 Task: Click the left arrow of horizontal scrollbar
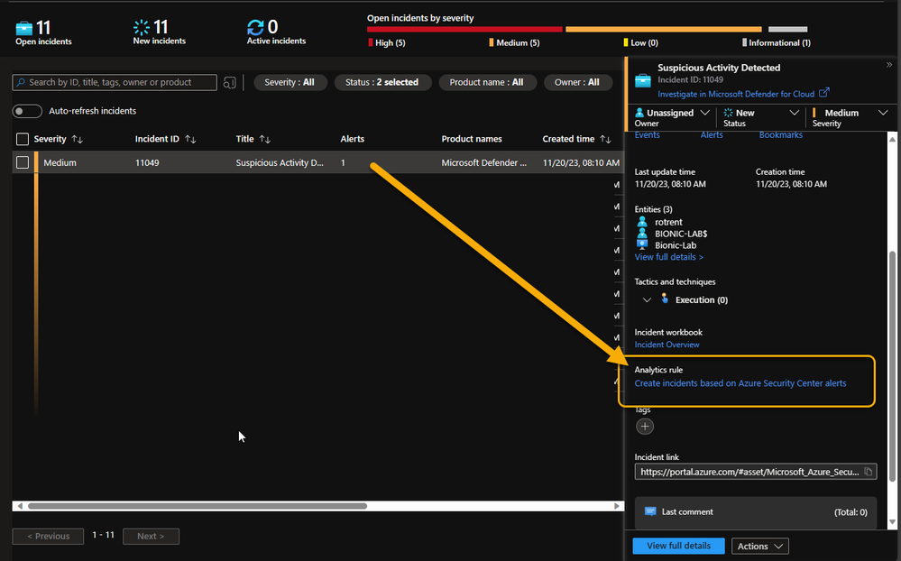(x=20, y=506)
